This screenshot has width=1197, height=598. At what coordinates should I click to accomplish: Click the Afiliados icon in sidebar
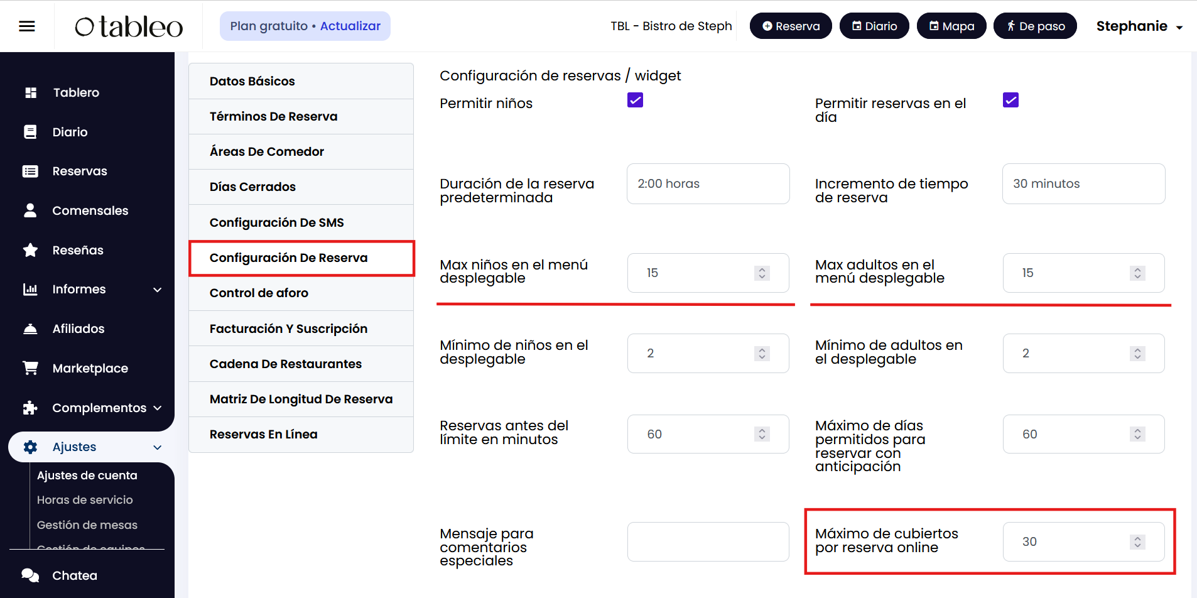30,329
